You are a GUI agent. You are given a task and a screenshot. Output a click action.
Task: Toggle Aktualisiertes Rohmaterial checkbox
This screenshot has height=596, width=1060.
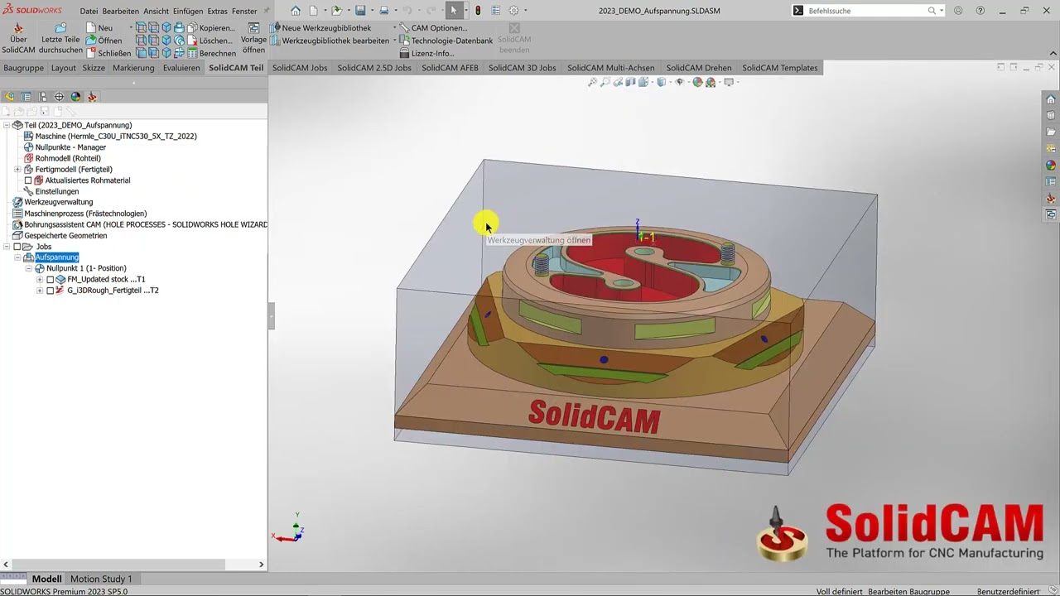click(x=28, y=180)
